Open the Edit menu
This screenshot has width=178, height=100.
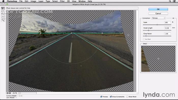pos(26,1)
